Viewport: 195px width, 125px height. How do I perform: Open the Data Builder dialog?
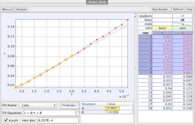161,9
